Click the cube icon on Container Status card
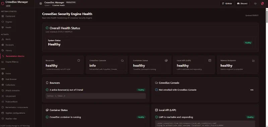Viewport: 268px width, 127px height. tap(166, 60)
